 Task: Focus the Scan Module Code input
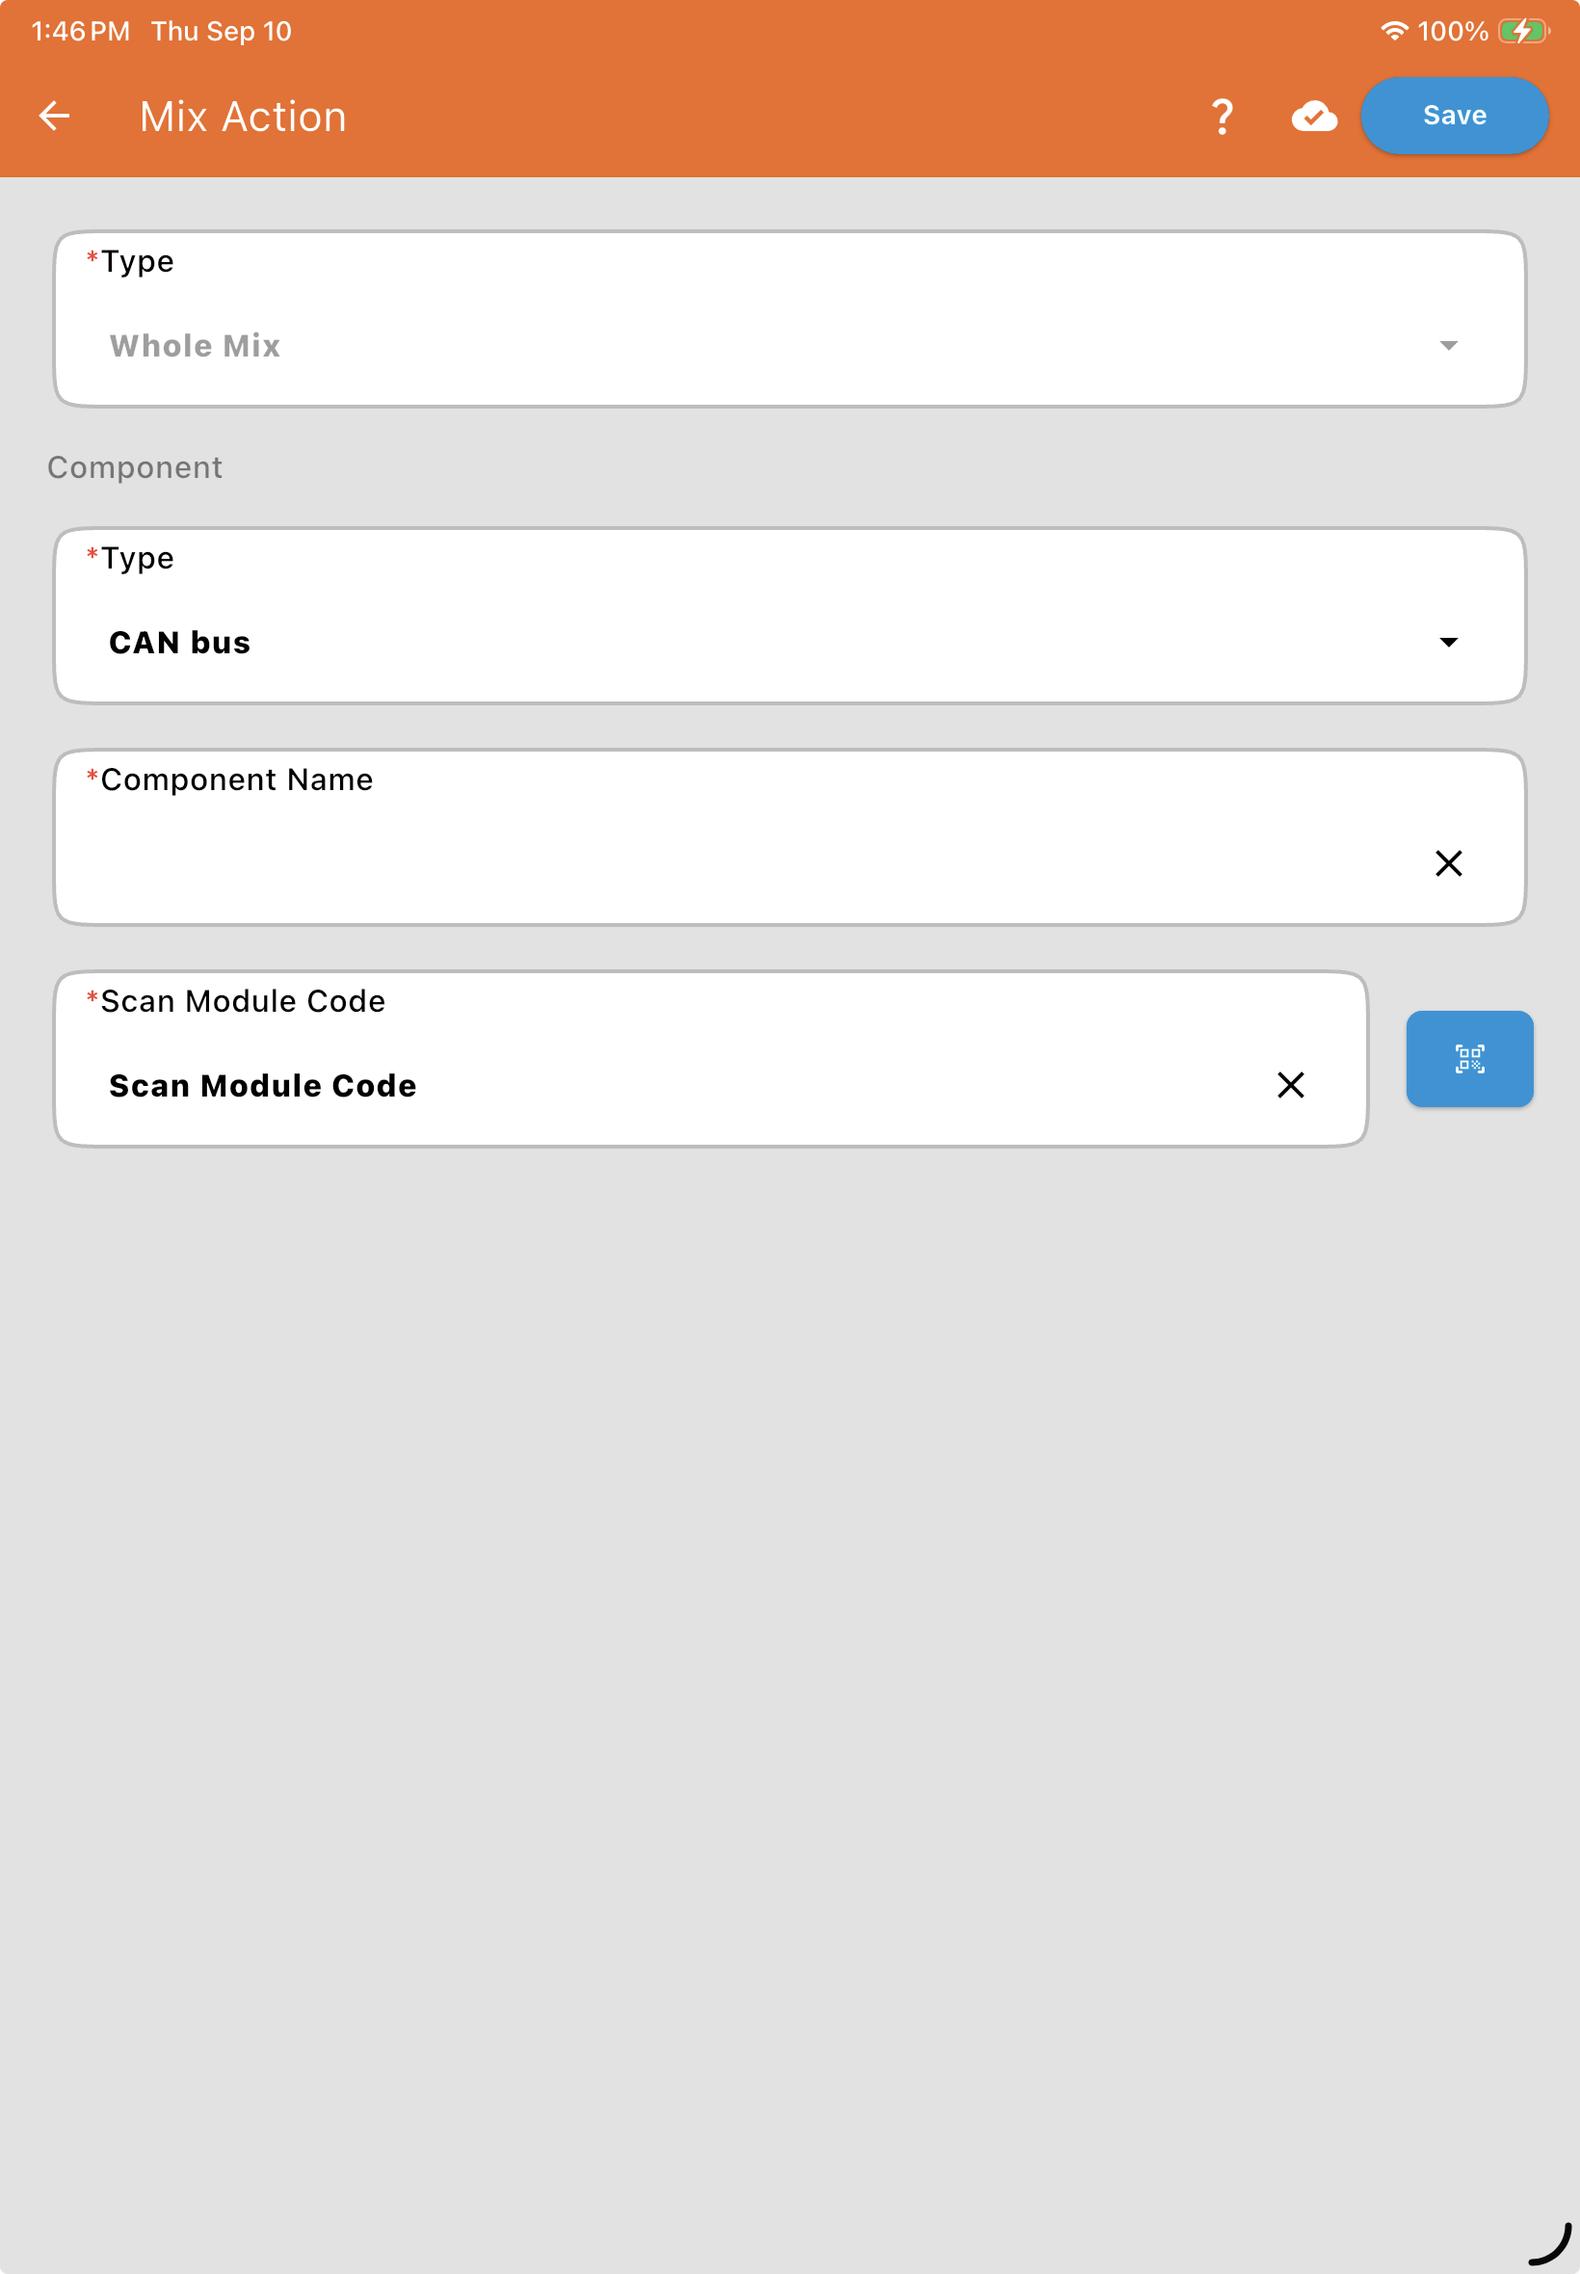(x=711, y=1059)
